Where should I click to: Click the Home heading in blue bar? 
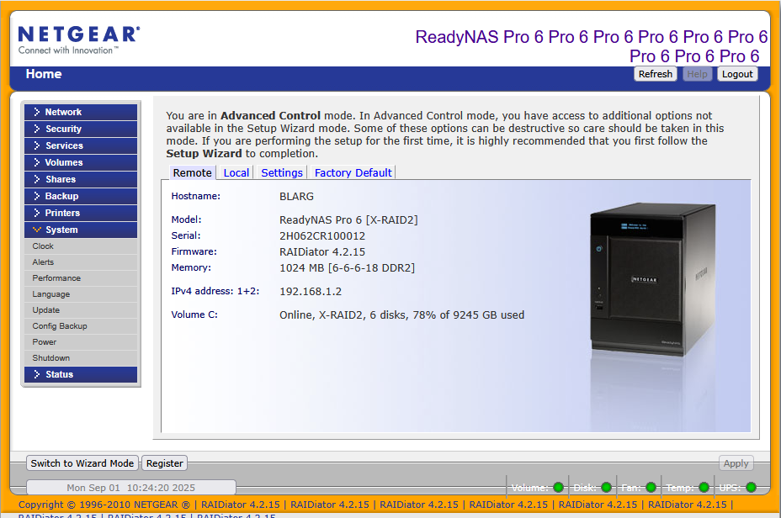[x=44, y=74]
